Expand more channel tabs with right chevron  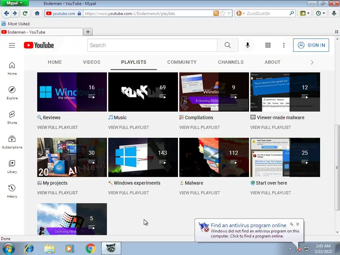point(312,62)
